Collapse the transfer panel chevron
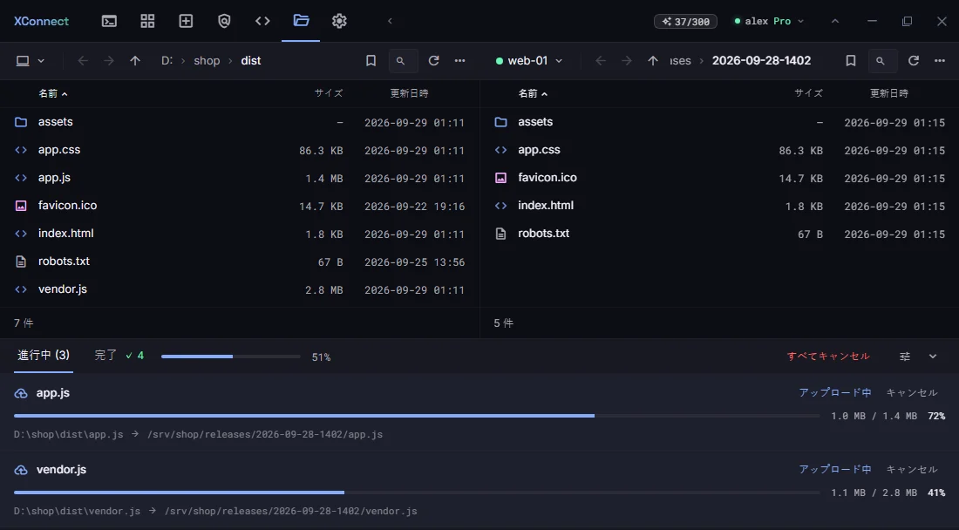 [x=933, y=357]
